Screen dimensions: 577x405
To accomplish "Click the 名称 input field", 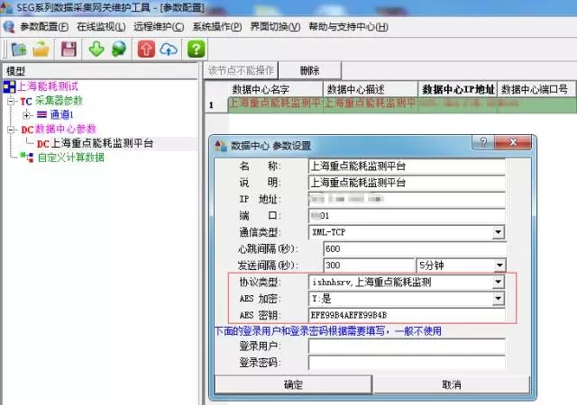I will click(407, 166).
